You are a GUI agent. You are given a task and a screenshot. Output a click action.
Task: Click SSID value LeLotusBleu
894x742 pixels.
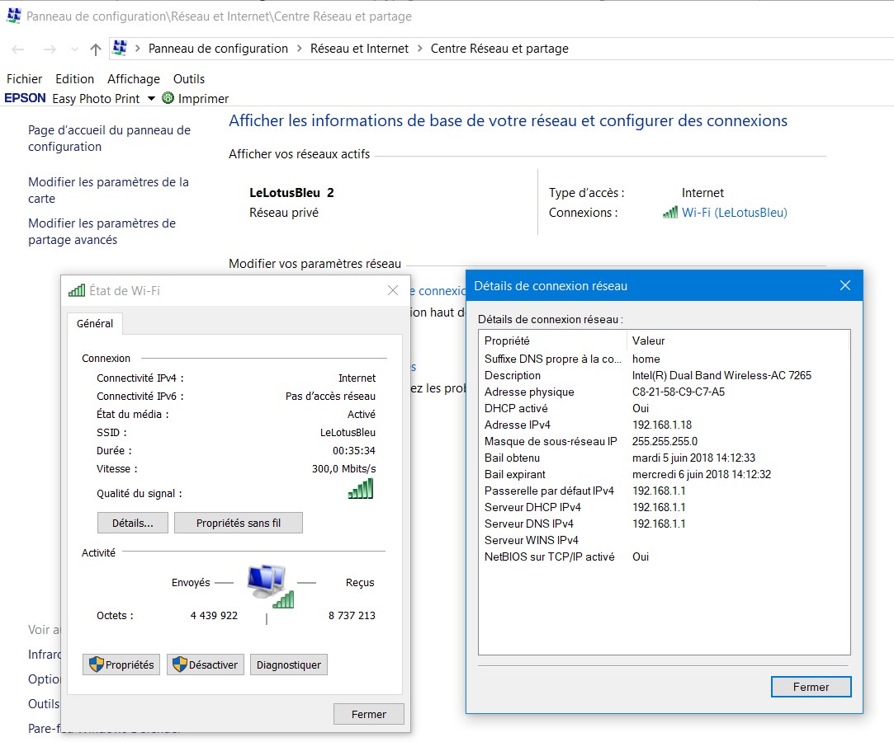pos(348,432)
